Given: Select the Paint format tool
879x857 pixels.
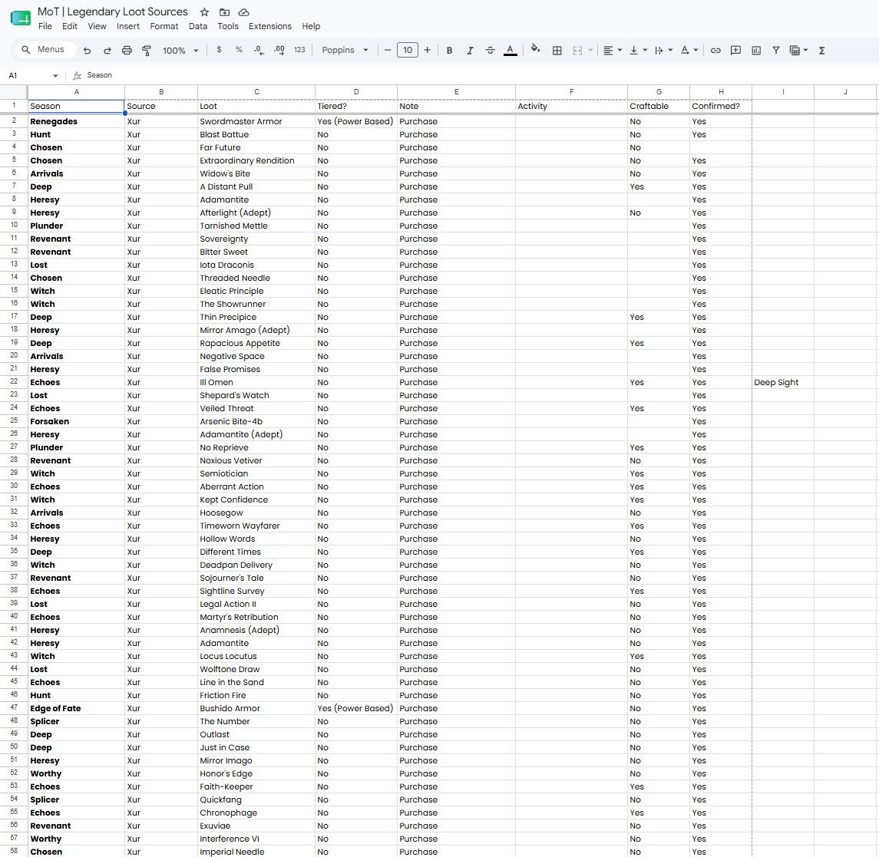Looking at the screenshot, I should click(x=147, y=51).
